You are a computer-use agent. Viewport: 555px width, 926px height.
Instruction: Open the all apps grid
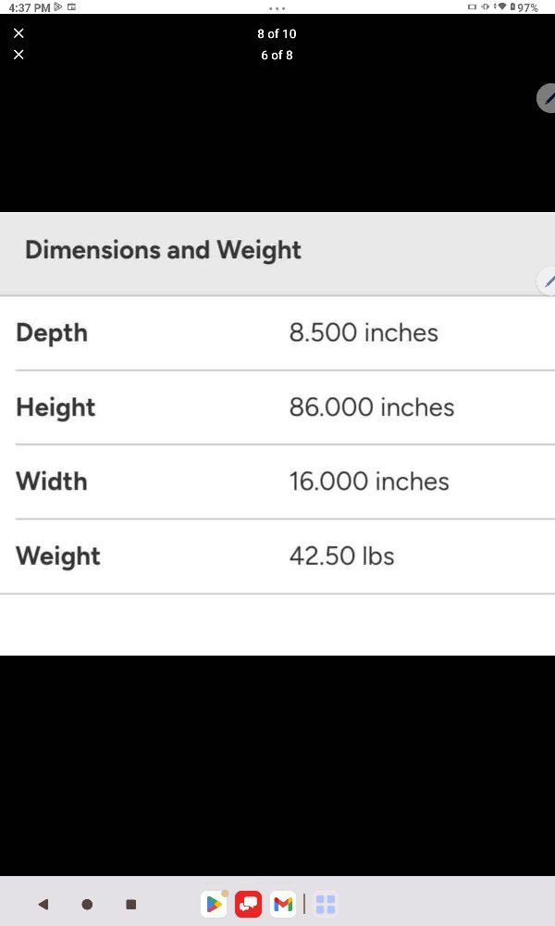325,904
